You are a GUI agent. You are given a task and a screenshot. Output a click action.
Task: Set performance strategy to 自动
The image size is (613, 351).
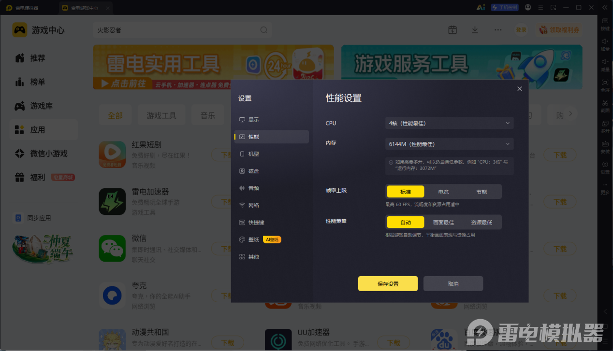click(x=405, y=222)
